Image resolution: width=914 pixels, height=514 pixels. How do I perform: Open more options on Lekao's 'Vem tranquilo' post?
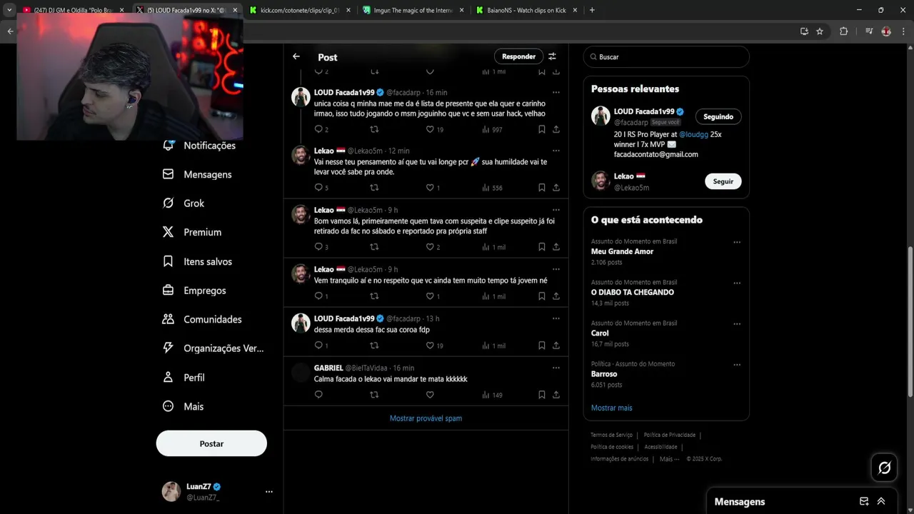[556, 269]
